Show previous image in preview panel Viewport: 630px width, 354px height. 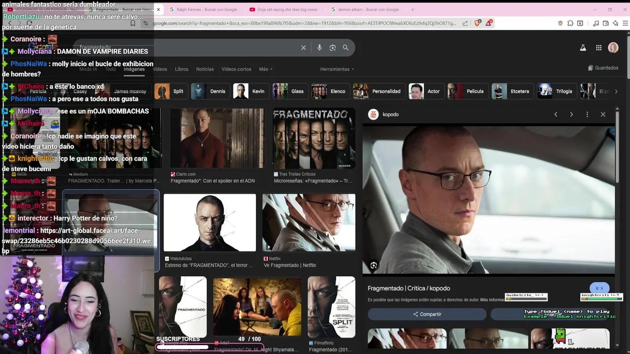tap(556, 115)
